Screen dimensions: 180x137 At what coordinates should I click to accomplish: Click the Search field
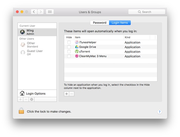pos(147,12)
